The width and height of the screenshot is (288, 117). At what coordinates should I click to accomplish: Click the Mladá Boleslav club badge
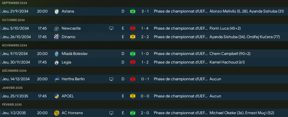coord(56,54)
